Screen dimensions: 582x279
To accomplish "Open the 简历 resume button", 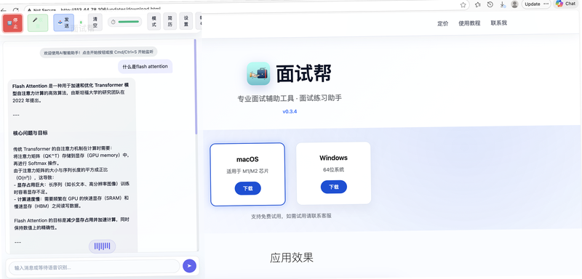I will point(170,22).
